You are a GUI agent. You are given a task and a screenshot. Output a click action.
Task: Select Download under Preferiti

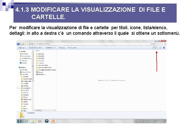coord(24,54)
